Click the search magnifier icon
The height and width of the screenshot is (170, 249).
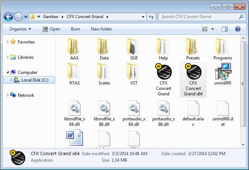pos(241,17)
